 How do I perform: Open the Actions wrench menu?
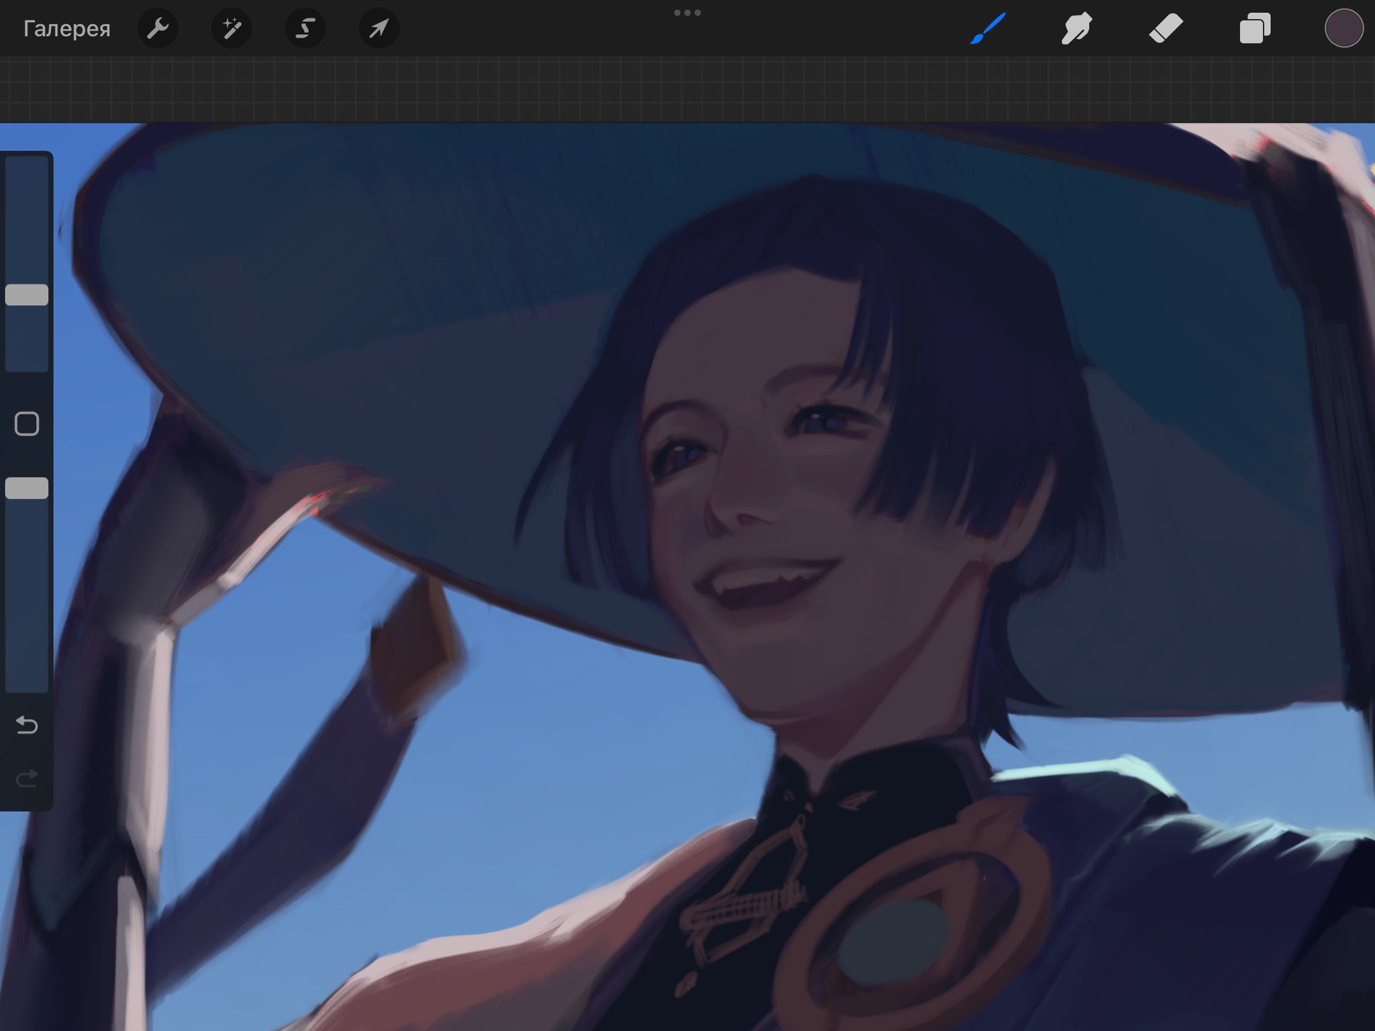click(x=158, y=29)
